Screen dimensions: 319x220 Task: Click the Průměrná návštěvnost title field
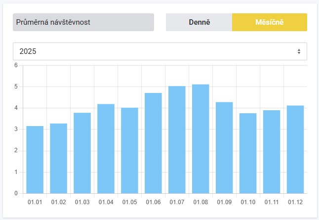pos(83,22)
